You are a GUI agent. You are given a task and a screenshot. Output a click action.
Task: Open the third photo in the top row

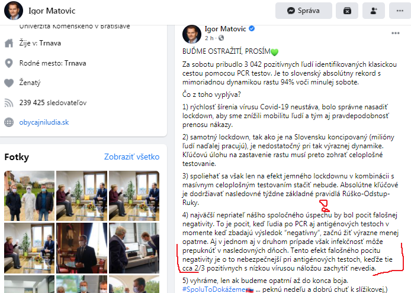[x=134, y=196]
